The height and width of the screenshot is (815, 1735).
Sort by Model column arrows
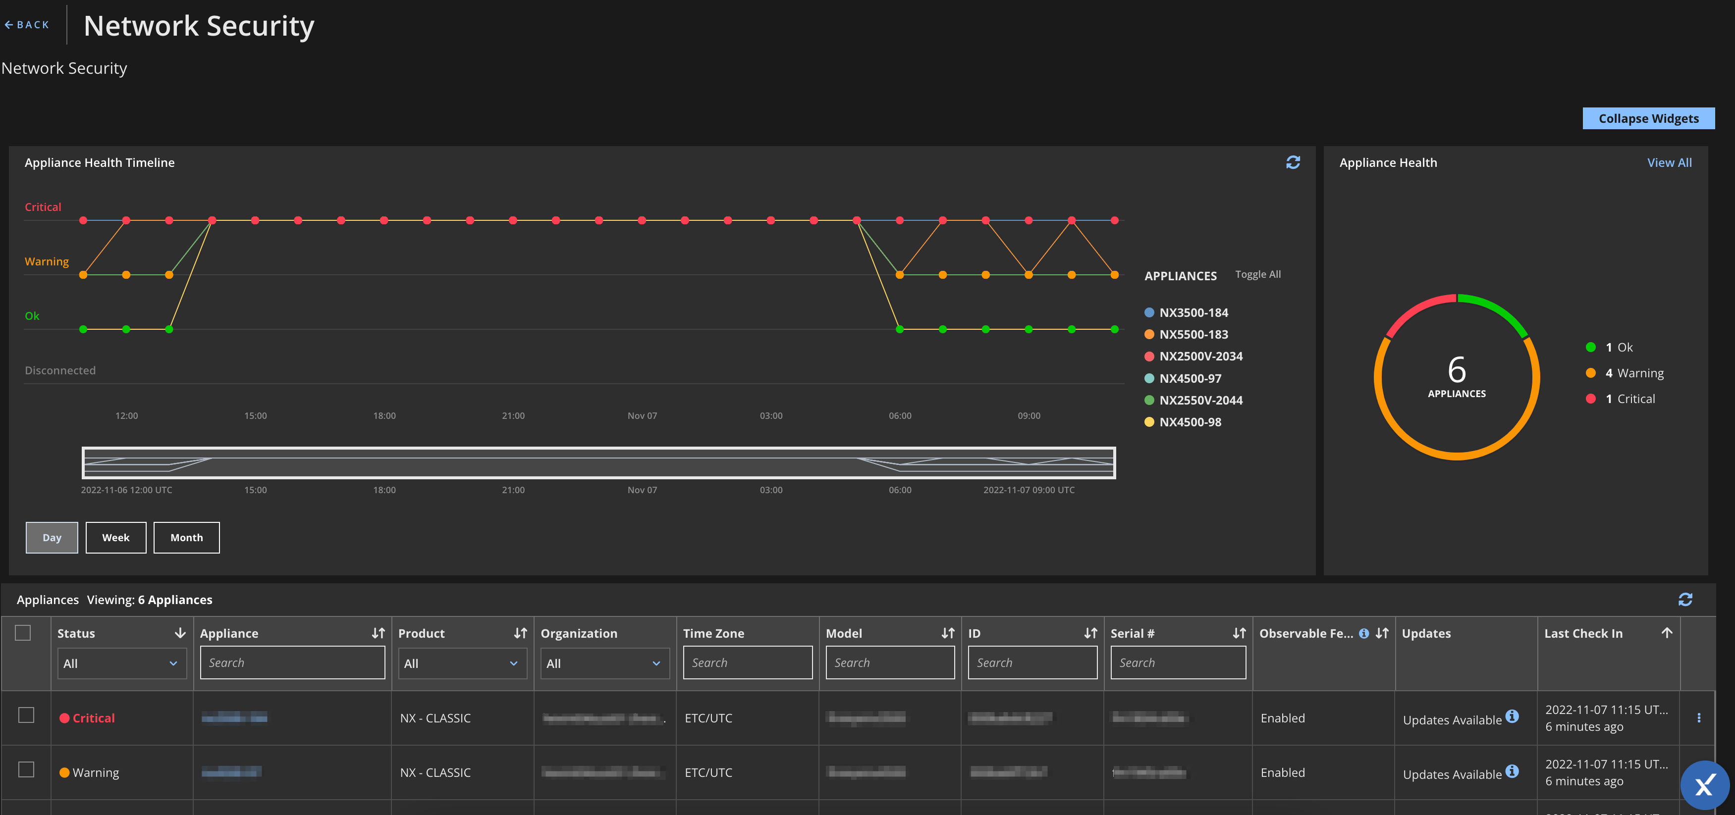point(948,633)
